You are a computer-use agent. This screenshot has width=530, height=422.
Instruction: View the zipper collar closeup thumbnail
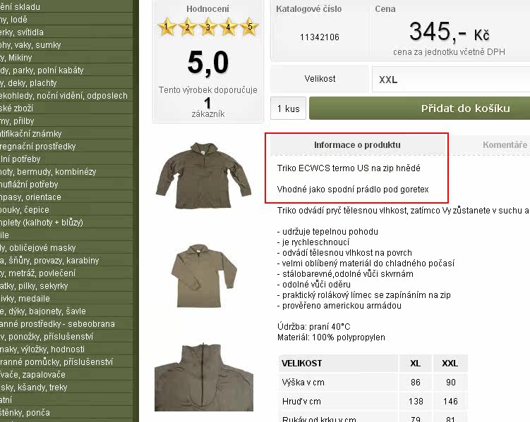204,377
